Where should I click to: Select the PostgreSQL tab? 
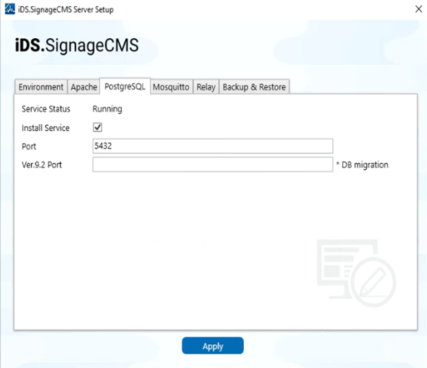point(125,87)
